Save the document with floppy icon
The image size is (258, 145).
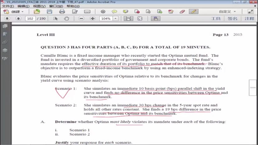point(49,12)
